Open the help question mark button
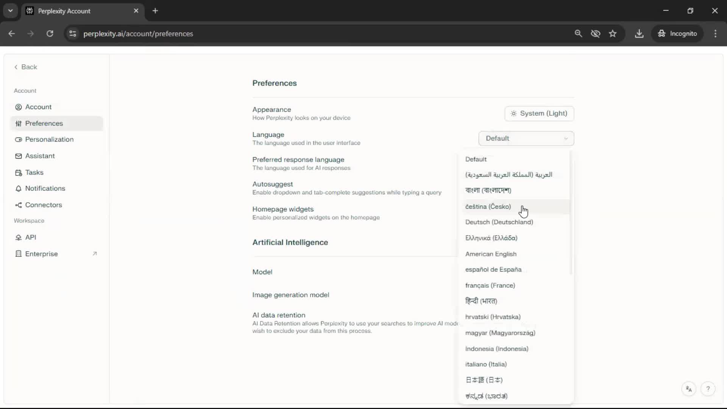The image size is (727, 409). tap(708, 389)
